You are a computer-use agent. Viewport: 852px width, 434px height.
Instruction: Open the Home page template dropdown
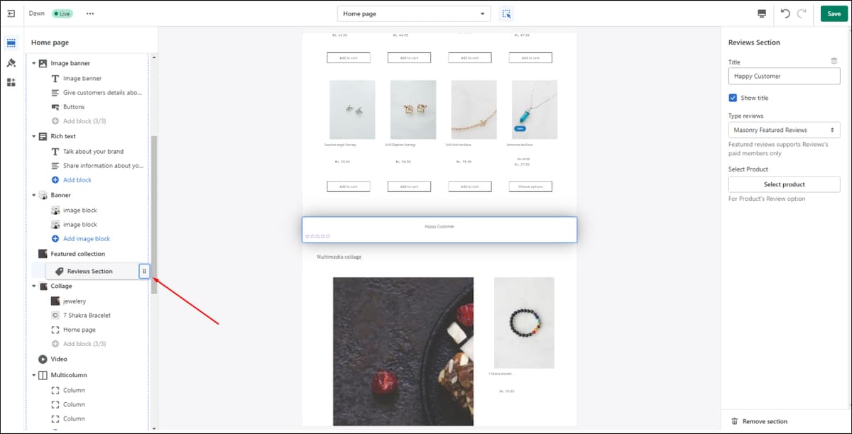(413, 13)
